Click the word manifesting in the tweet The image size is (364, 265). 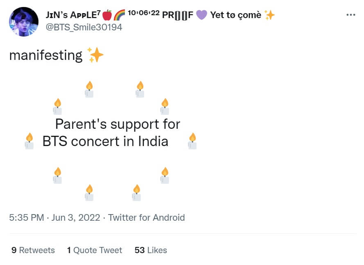45,55
